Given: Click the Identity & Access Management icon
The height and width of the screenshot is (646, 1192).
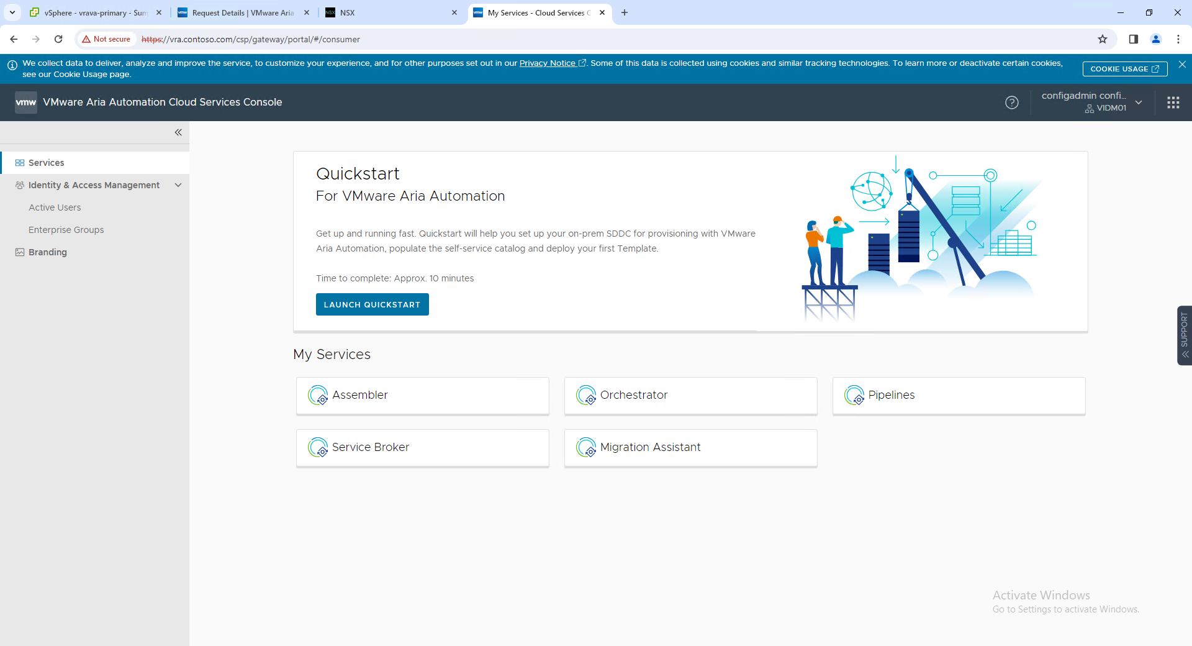Looking at the screenshot, I should click(20, 185).
